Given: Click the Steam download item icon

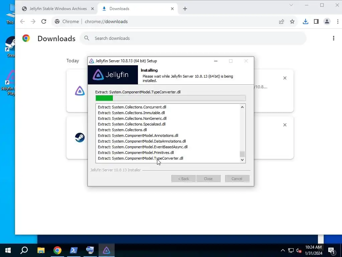Looking at the screenshot, I should (80, 138).
